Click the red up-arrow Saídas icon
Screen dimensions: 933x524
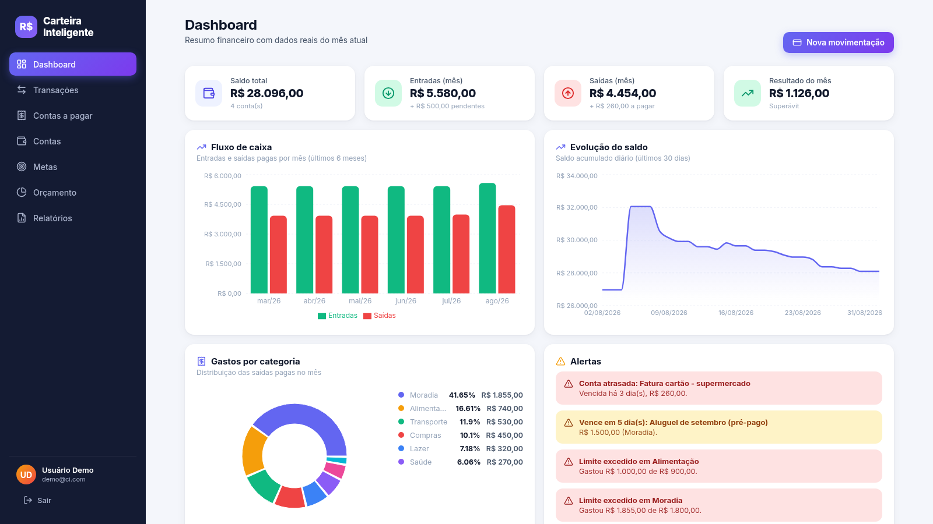(x=568, y=93)
